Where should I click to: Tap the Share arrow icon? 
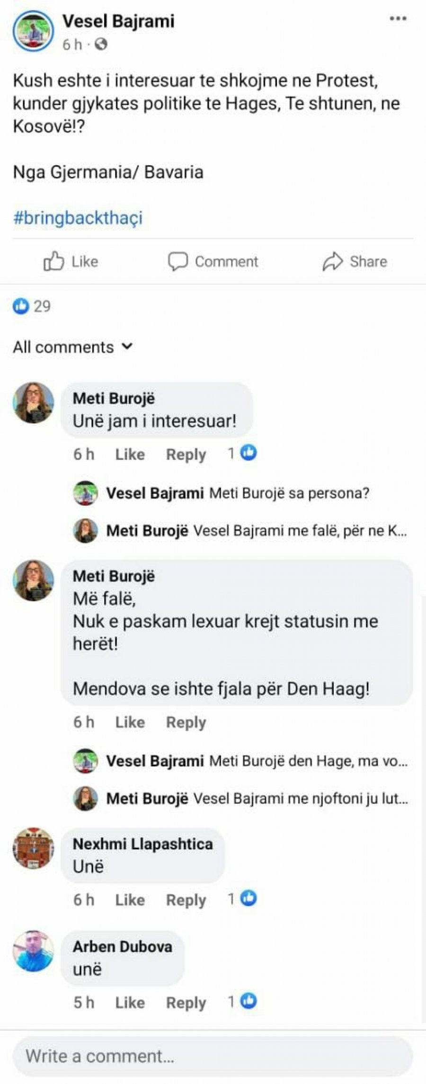[332, 261]
